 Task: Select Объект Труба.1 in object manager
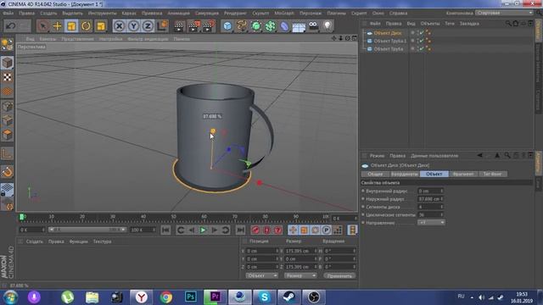[390, 41]
